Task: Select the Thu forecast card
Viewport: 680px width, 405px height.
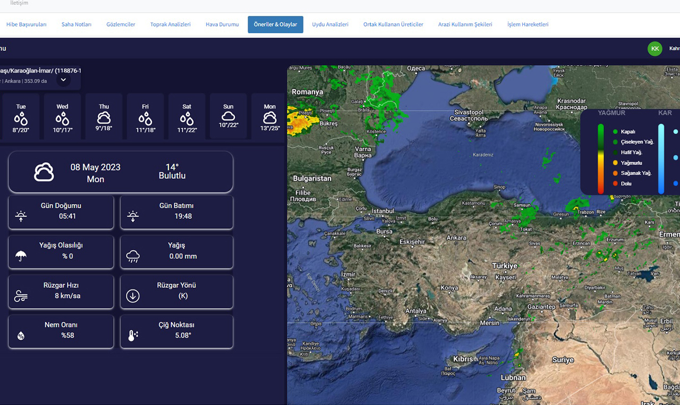Action: (x=104, y=117)
